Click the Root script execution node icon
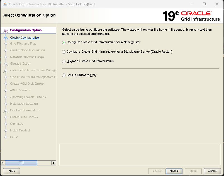Image resolution: width=224 pixels, height=176 pixels. 6,111
